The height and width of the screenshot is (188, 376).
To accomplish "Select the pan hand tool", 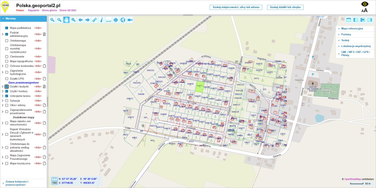I will (x=66, y=20).
